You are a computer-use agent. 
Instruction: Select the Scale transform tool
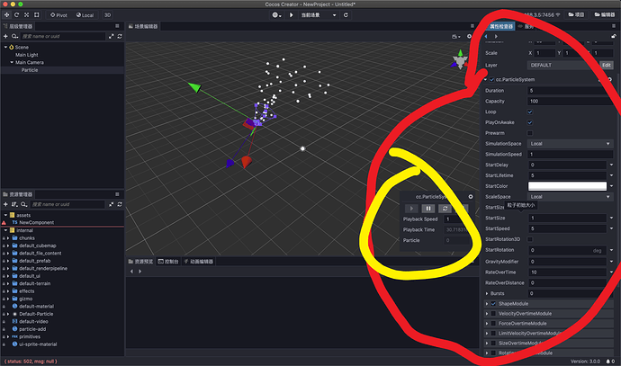pyautogui.click(x=26, y=15)
